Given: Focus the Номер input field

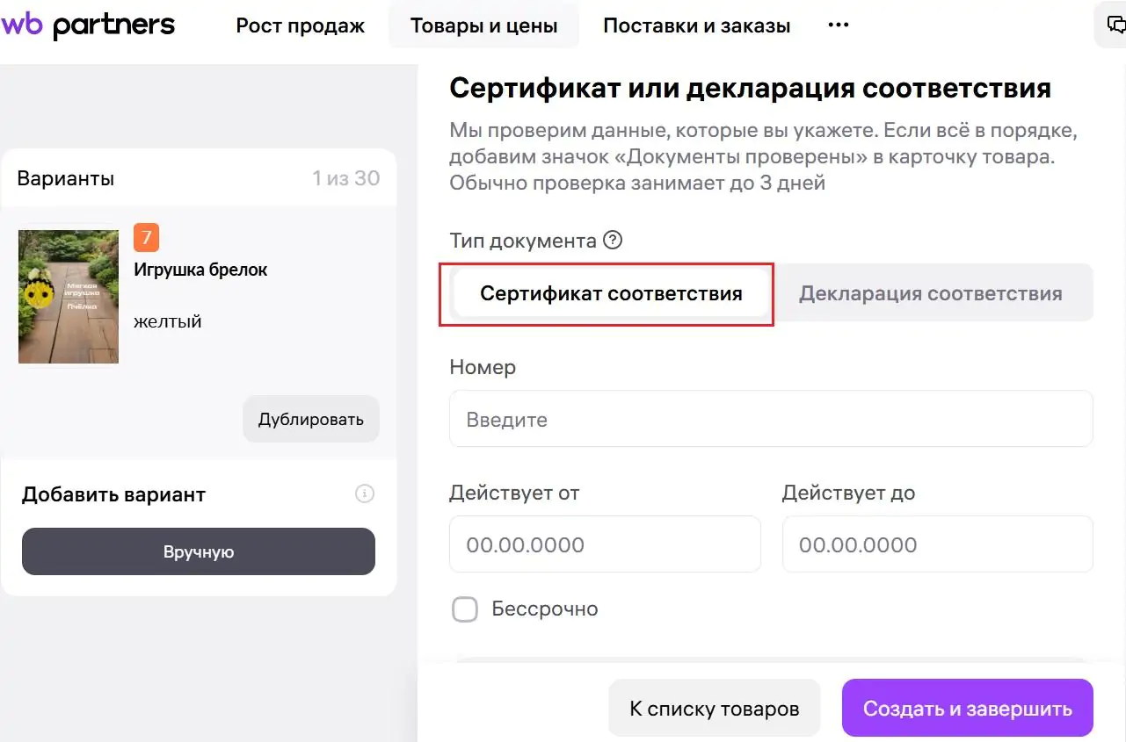Looking at the screenshot, I should 771,419.
